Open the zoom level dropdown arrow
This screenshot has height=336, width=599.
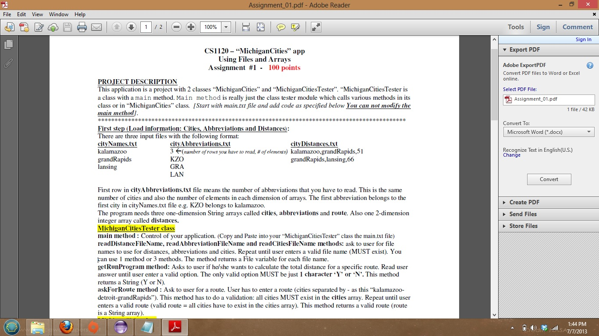(226, 27)
